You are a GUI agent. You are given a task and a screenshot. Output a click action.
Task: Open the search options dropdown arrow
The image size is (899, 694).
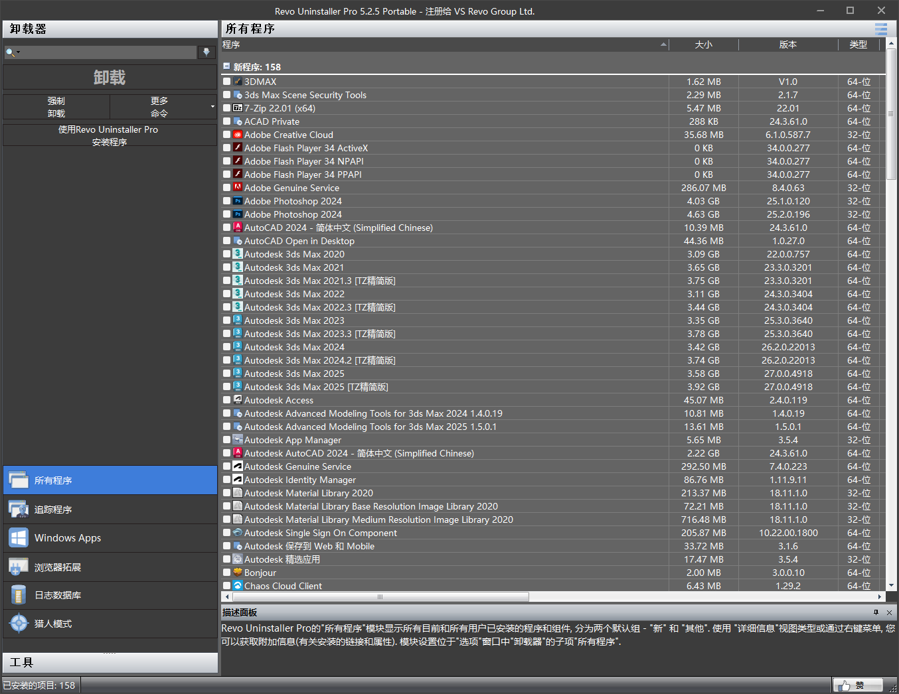tap(19, 52)
